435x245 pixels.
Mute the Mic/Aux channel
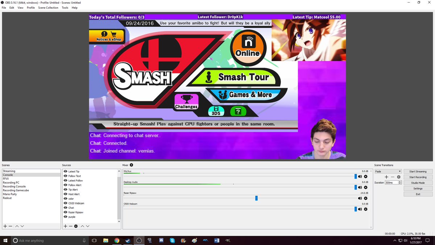coord(360,176)
